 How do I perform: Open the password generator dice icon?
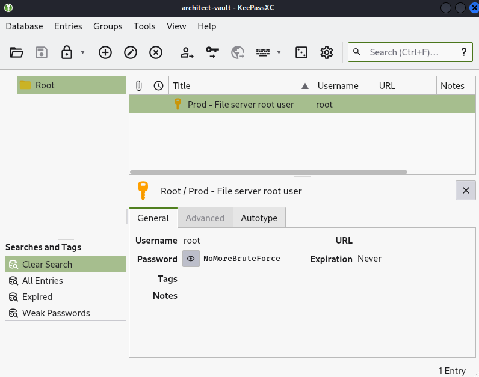(x=301, y=52)
